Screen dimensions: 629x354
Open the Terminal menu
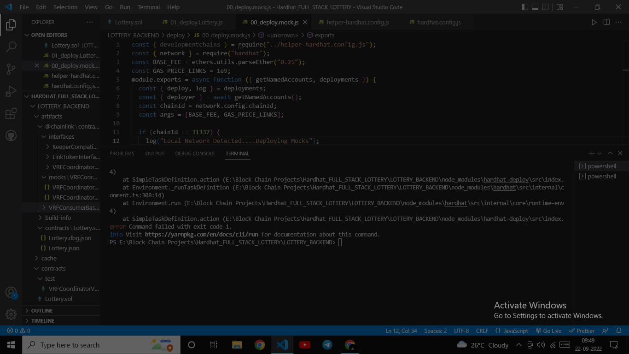coord(149,7)
